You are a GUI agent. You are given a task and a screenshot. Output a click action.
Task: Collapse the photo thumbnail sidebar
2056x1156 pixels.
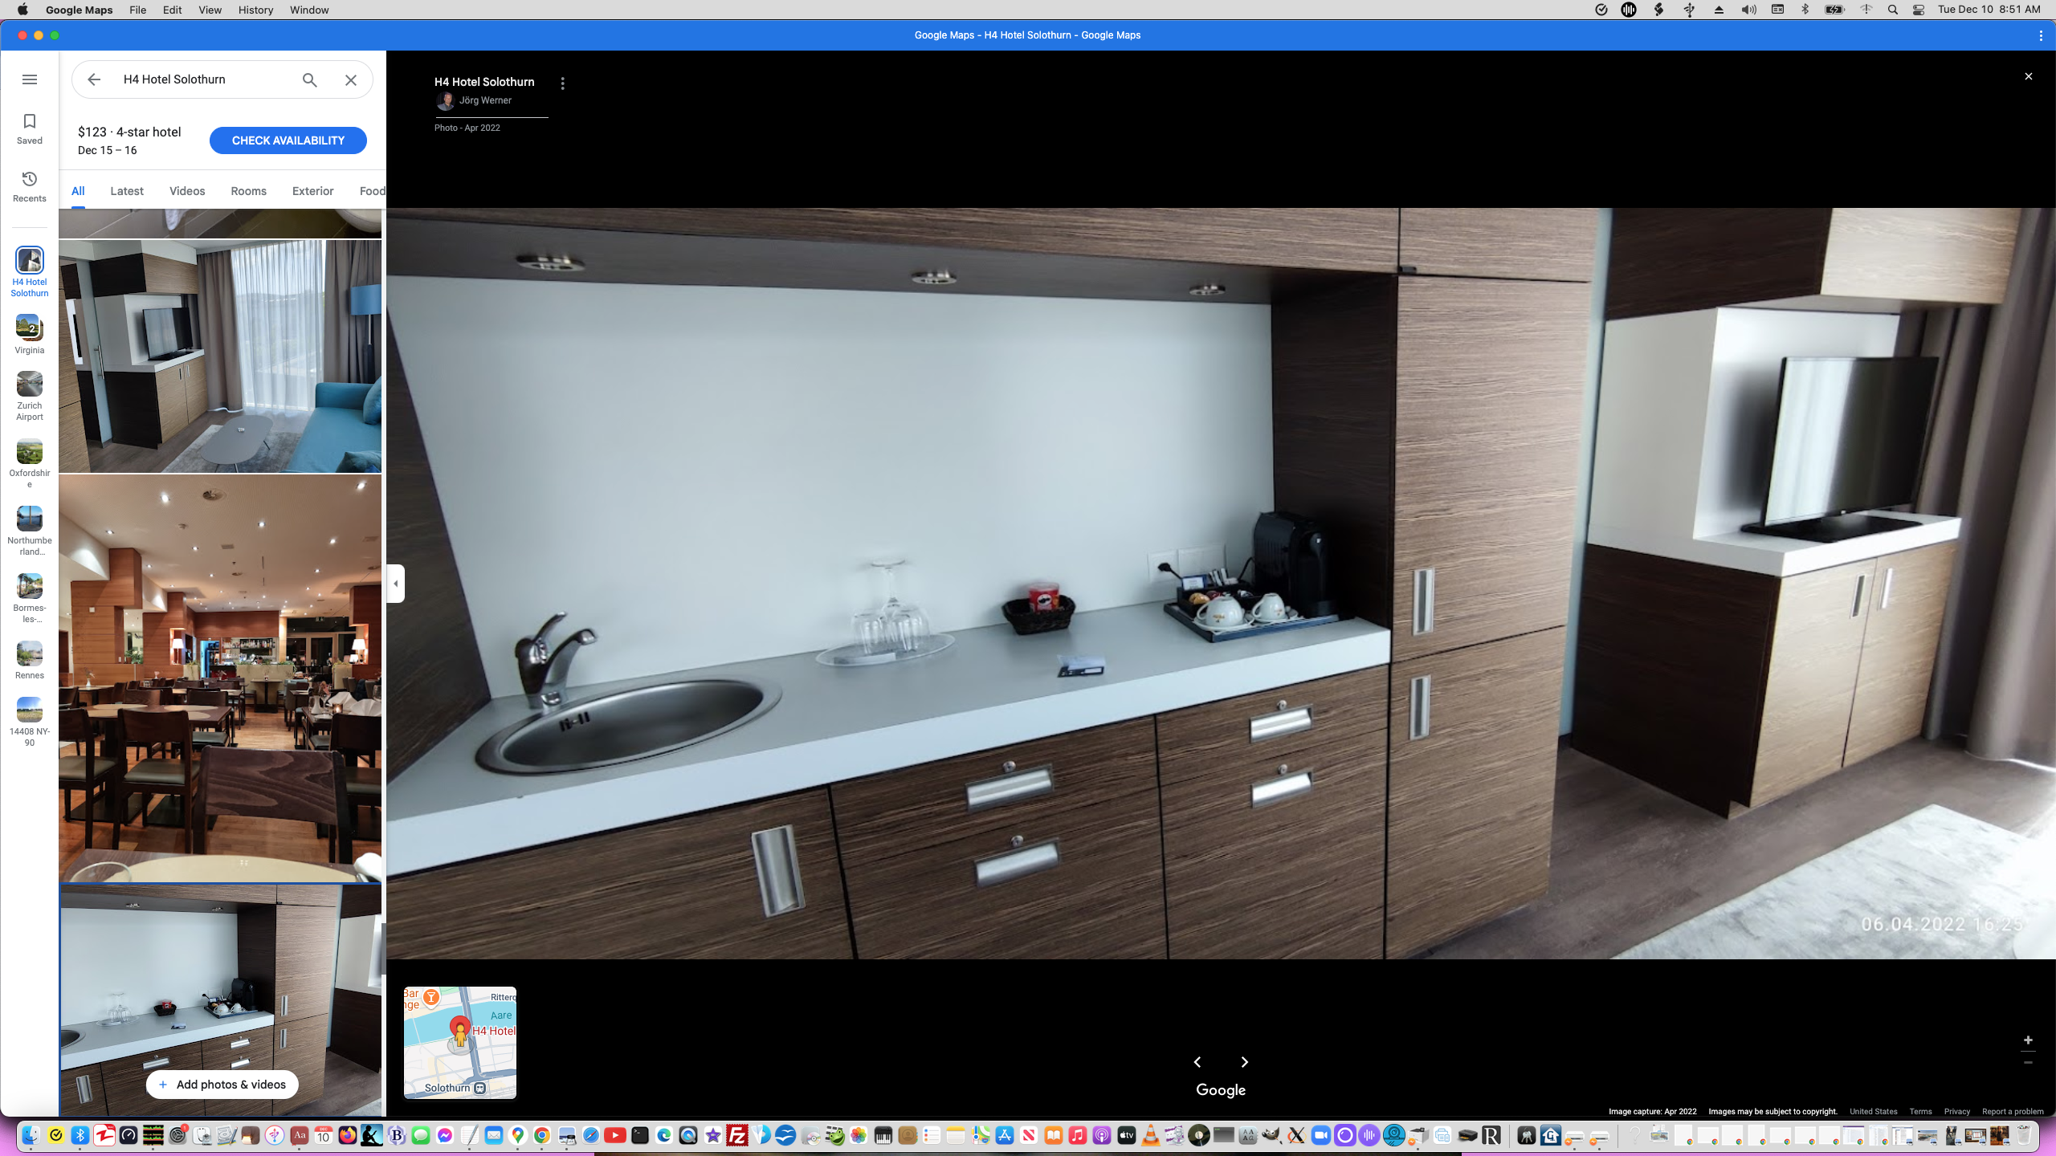point(395,584)
